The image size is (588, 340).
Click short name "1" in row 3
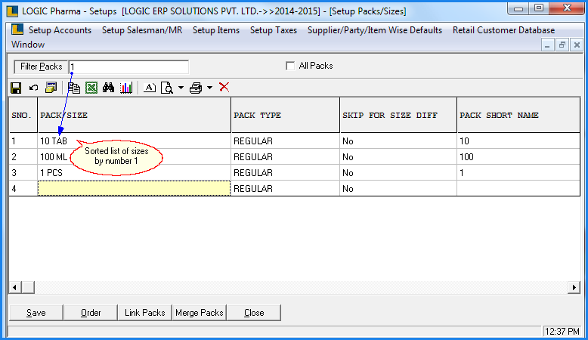point(518,172)
